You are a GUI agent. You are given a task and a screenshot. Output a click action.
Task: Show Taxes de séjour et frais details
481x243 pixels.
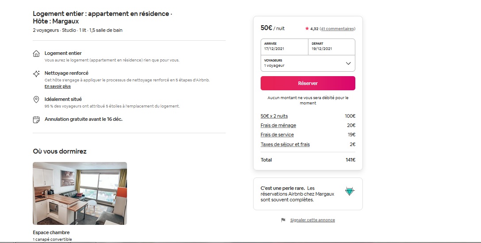(285, 144)
